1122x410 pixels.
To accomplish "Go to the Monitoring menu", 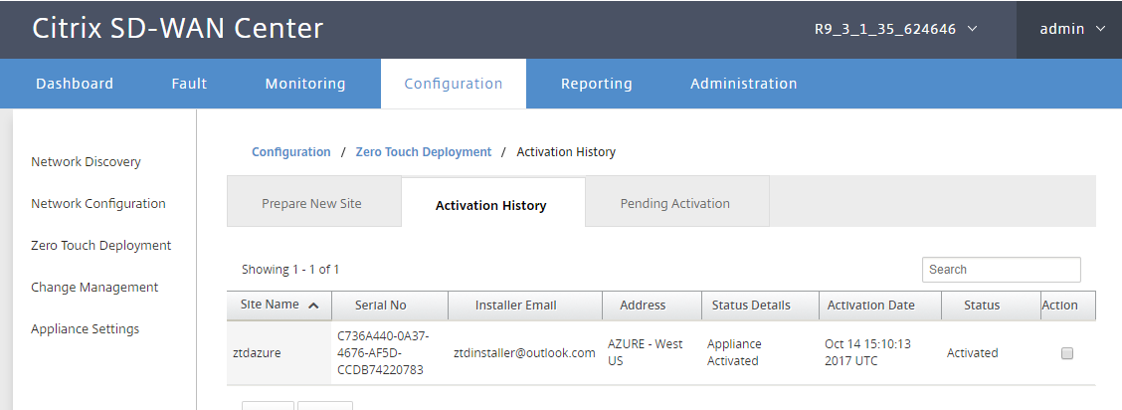I will 304,84.
